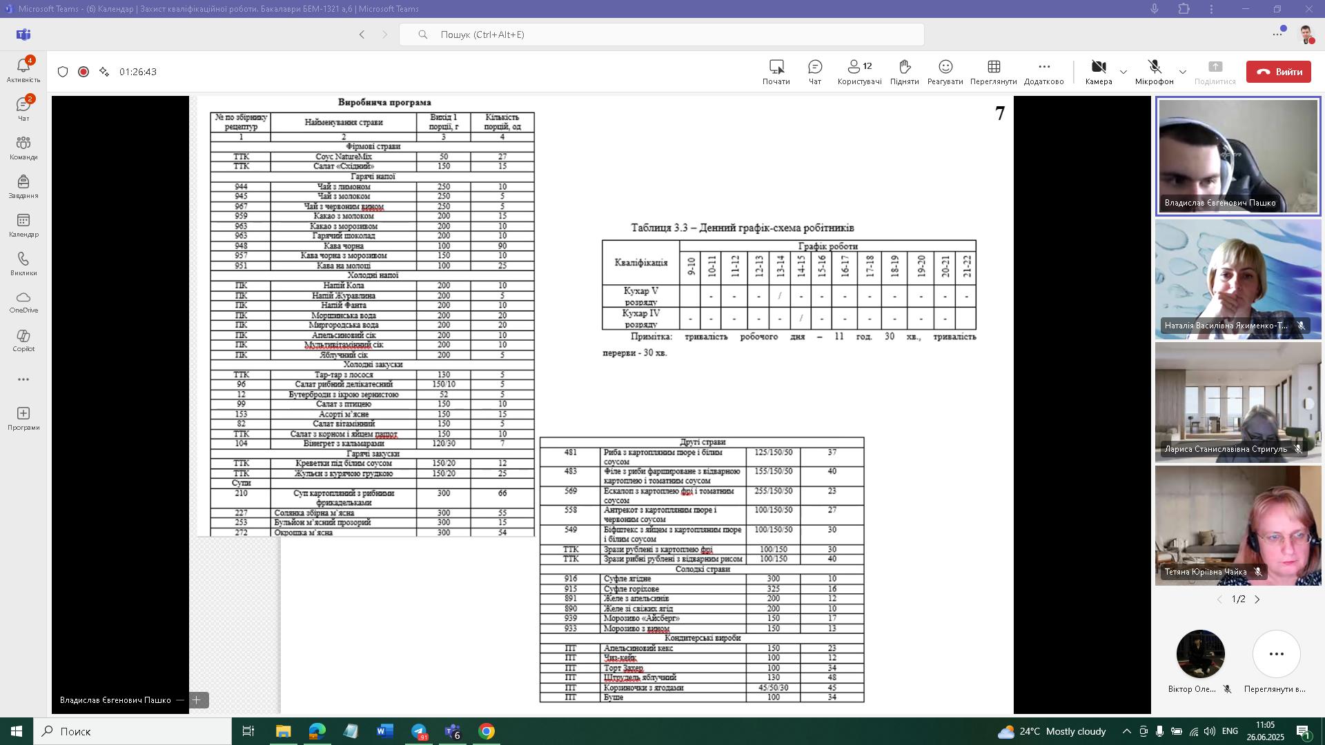Click the search box (Пошук)
Screen dimensions: 1325x745
(x=661, y=34)
